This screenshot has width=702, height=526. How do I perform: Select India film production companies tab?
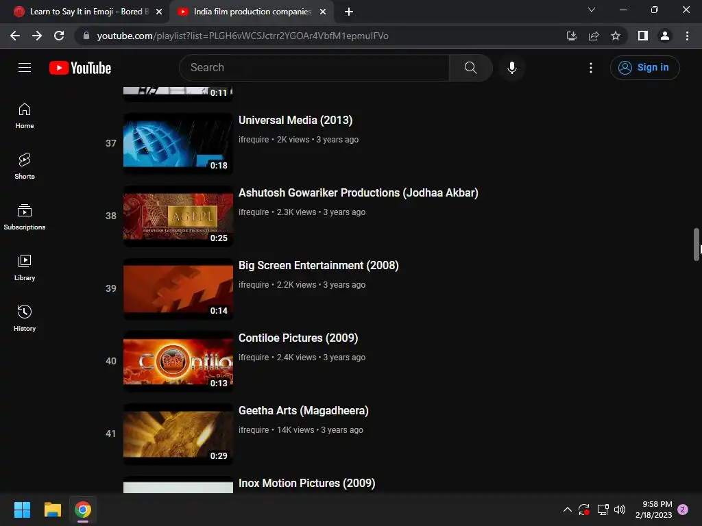pyautogui.click(x=252, y=12)
